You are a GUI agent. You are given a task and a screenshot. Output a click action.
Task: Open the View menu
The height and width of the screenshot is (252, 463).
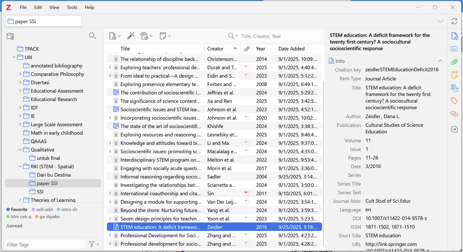(54, 7)
